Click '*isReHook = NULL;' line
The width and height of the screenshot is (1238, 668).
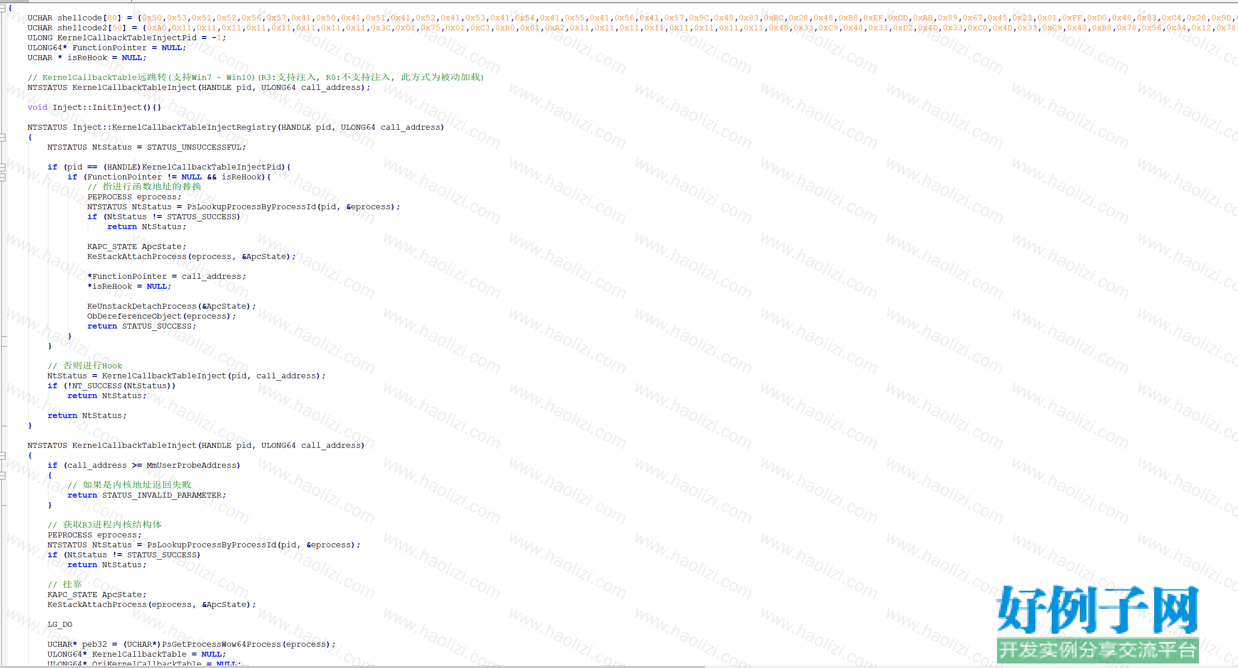point(129,287)
